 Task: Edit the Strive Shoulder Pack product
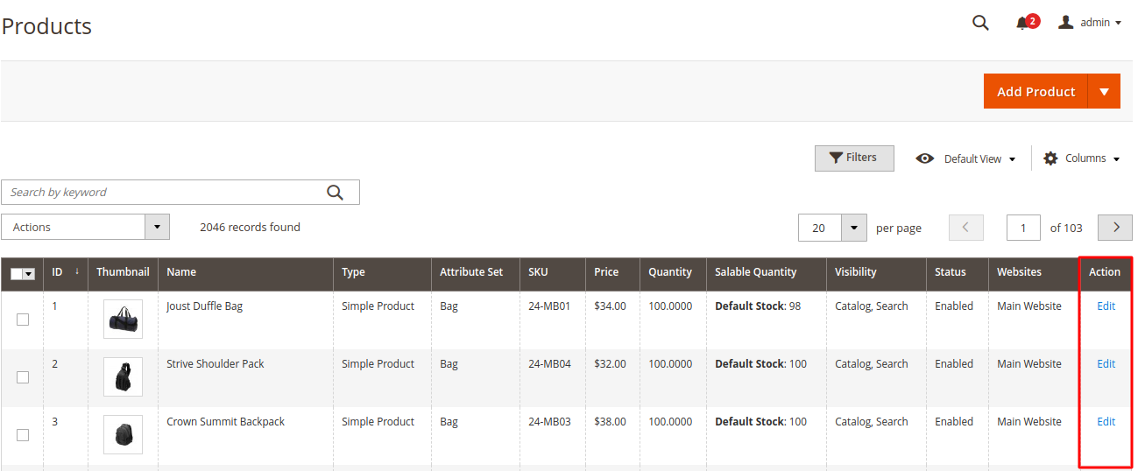pyautogui.click(x=1106, y=364)
